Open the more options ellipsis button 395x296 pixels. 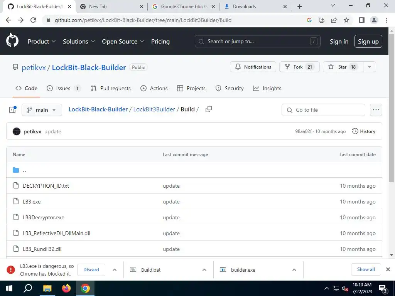(x=376, y=110)
